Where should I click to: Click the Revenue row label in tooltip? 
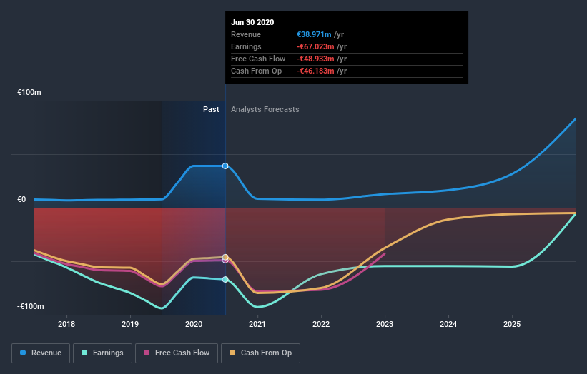245,34
